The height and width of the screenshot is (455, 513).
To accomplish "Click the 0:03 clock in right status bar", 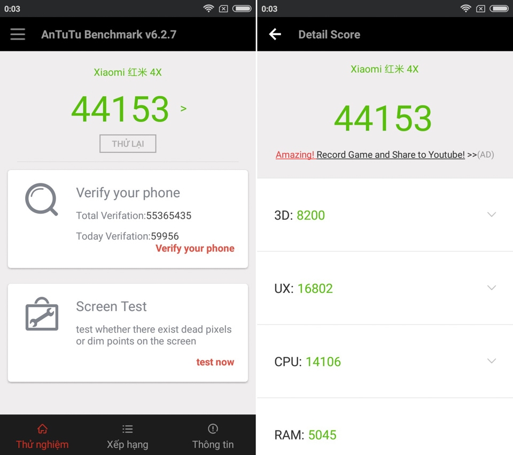I will 269,9.
